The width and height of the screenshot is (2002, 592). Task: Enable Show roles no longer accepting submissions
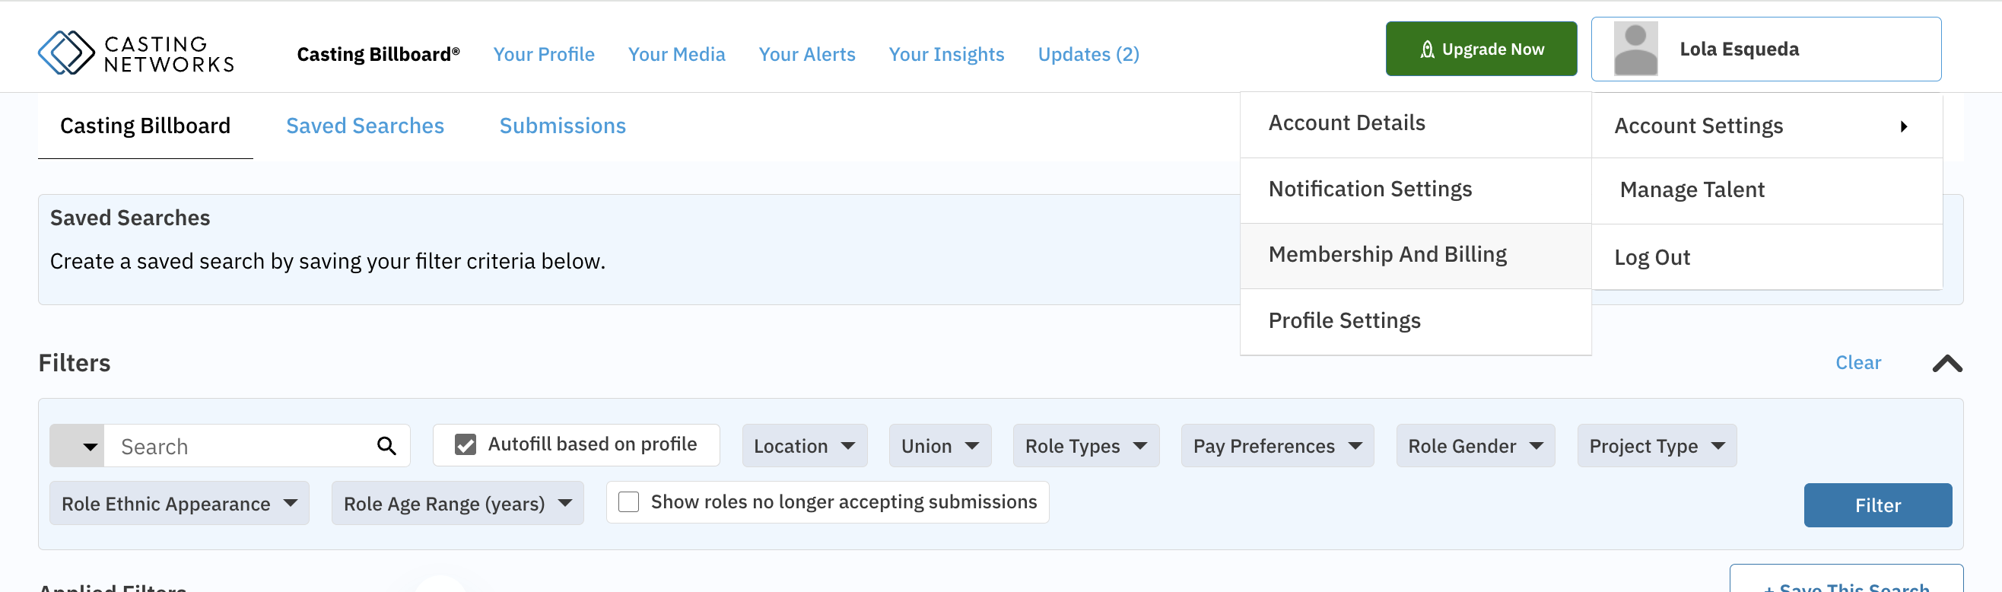(x=629, y=501)
